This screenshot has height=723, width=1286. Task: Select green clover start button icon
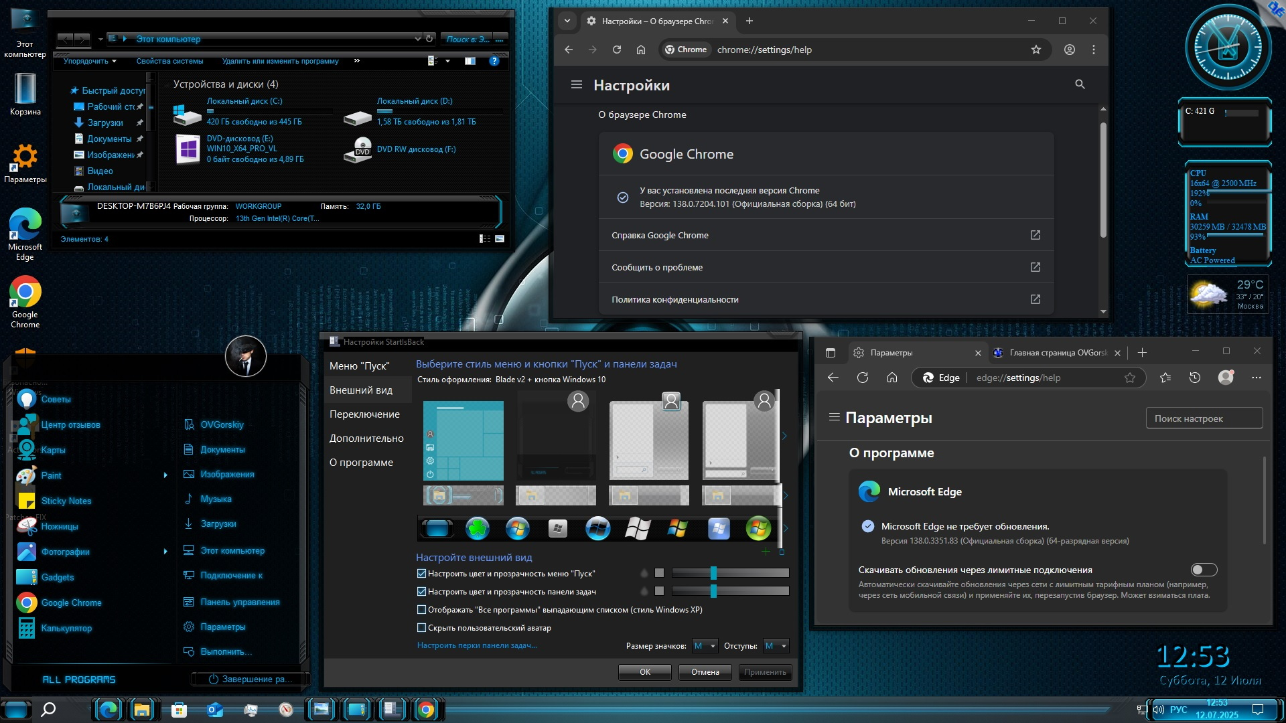(477, 529)
